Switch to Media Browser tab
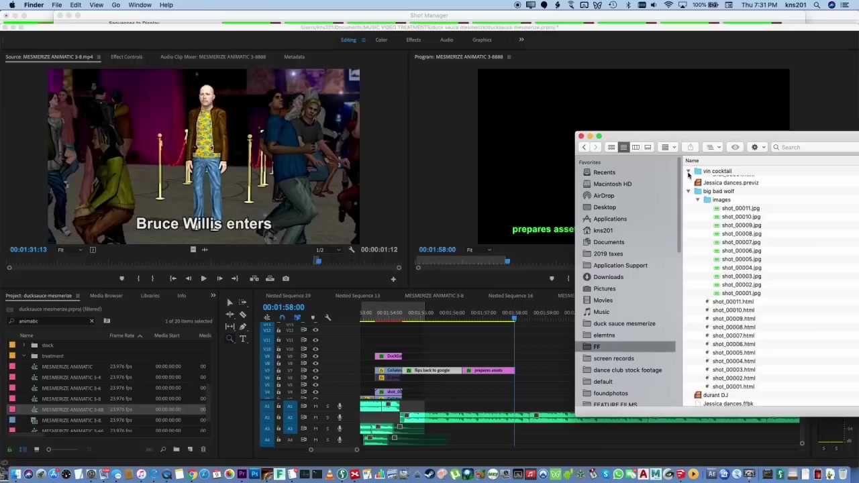This screenshot has width=859, height=483. (x=106, y=296)
